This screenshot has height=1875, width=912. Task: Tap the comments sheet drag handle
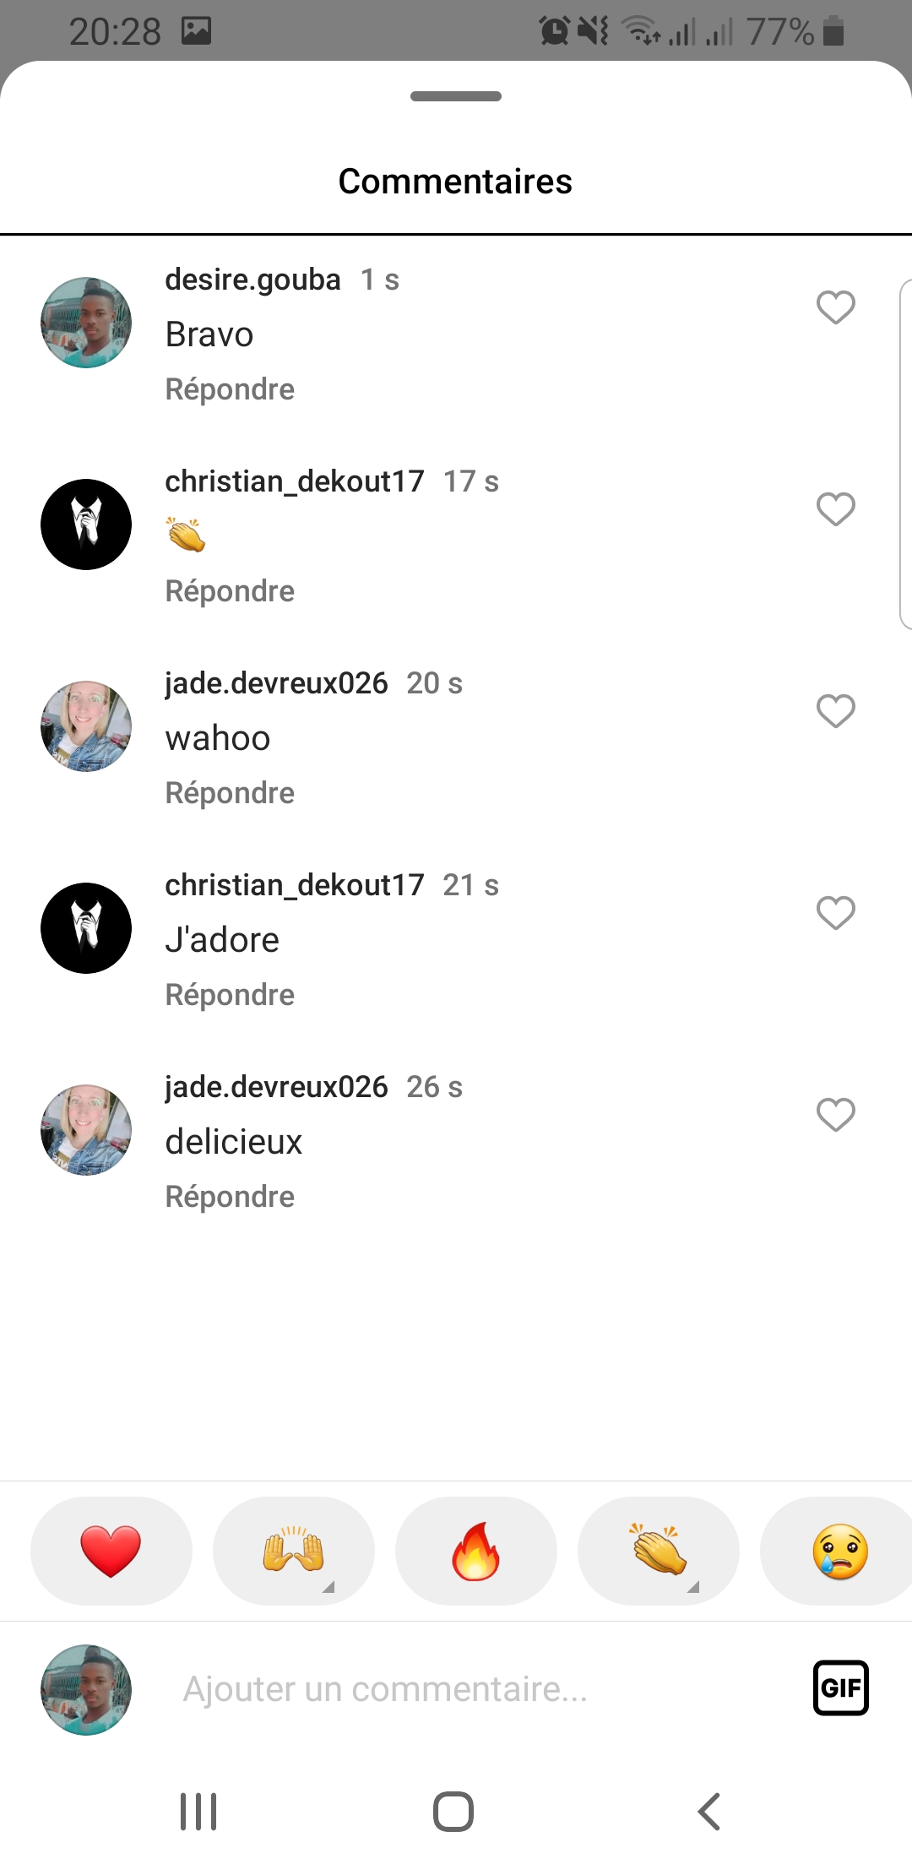pyautogui.click(x=456, y=96)
